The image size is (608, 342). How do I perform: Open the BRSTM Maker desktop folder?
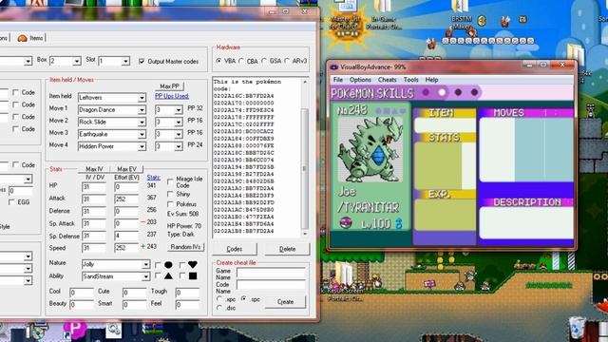click(461, 15)
